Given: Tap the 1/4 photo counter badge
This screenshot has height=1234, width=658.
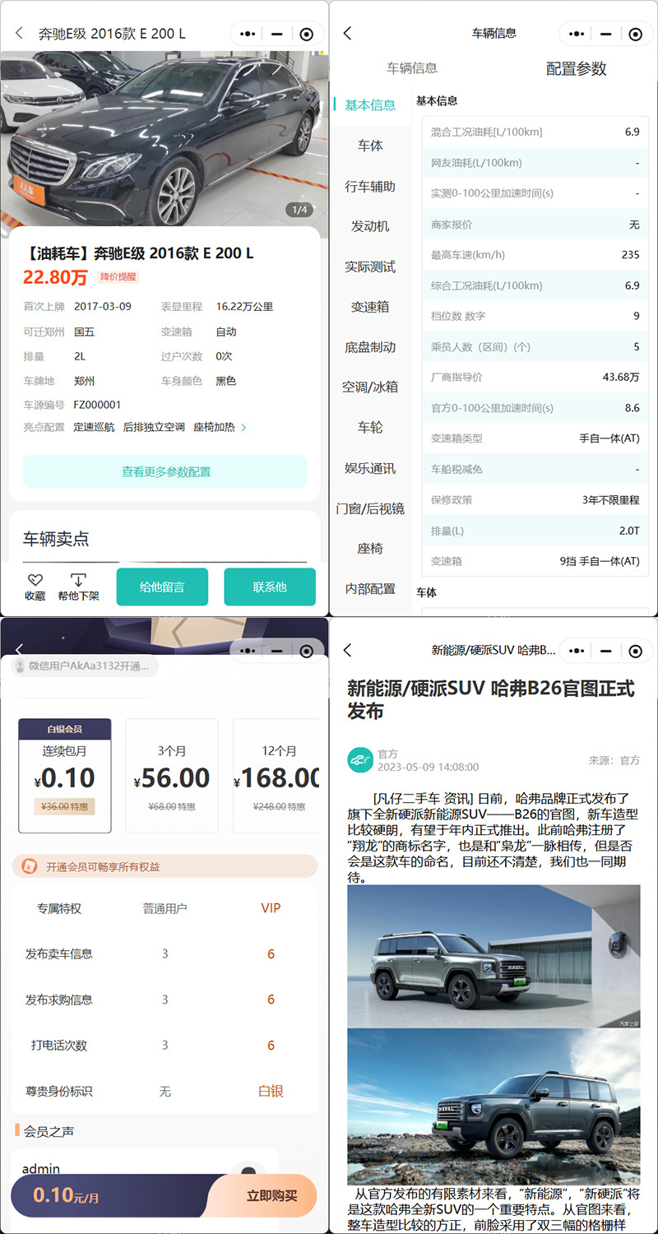Looking at the screenshot, I should [x=300, y=210].
